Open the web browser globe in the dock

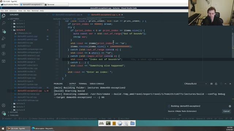(120, 123)
